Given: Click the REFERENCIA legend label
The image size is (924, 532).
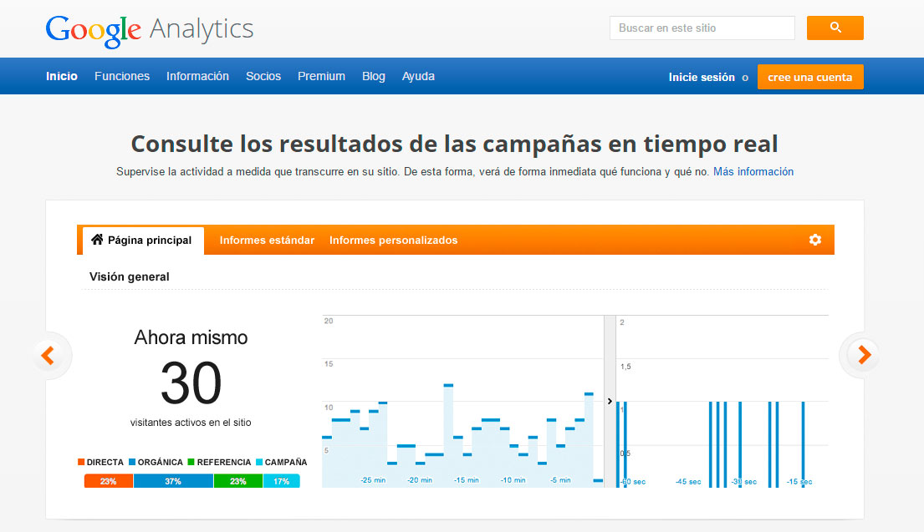Looking at the screenshot, I should pyautogui.click(x=224, y=462).
